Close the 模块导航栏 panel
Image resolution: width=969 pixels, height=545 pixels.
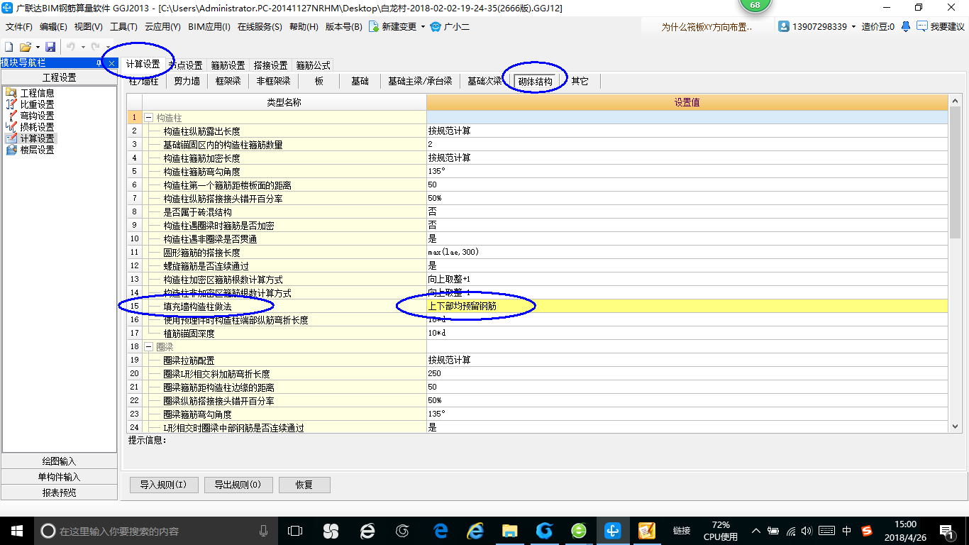pyautogui.click(x=111, y=63)
